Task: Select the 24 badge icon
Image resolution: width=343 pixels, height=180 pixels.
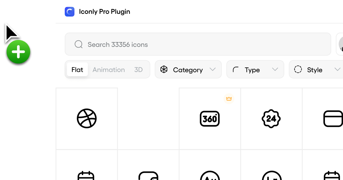Action: click(271, 118)
